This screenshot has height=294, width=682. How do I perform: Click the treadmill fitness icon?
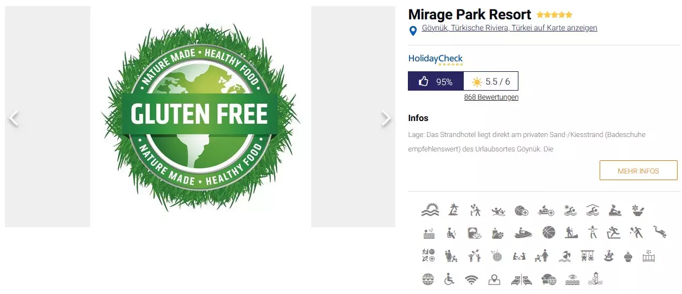[x=613, y=233]
